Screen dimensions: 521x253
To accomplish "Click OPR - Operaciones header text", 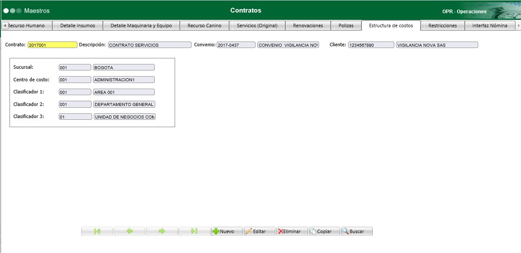I will click(464, 12).
